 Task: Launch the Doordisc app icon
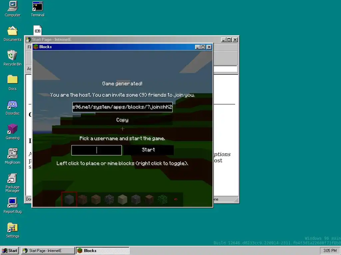(x=12, y=107)
